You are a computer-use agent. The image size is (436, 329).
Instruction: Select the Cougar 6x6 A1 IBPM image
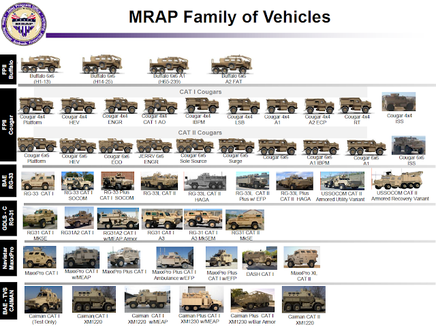pos(321,147)
